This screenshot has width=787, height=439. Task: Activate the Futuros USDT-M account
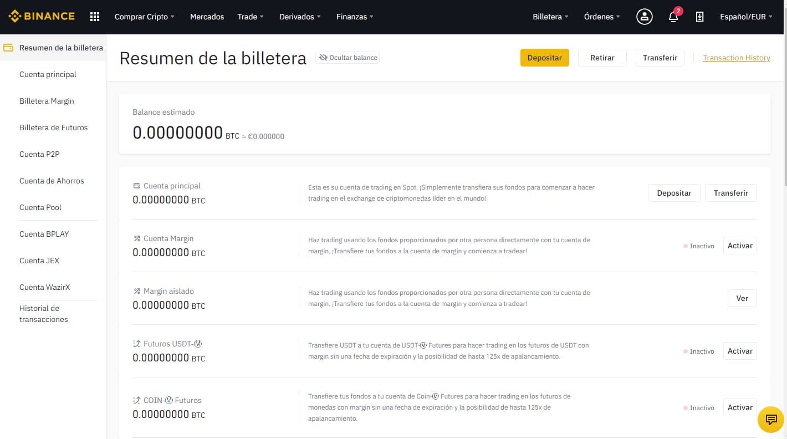point(740,351)
